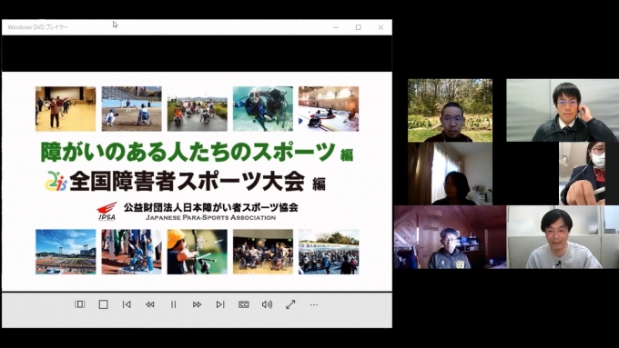Screen dimensions: 619x348
Task: Select participant video in gray sweatshirt
Action: 563,237
